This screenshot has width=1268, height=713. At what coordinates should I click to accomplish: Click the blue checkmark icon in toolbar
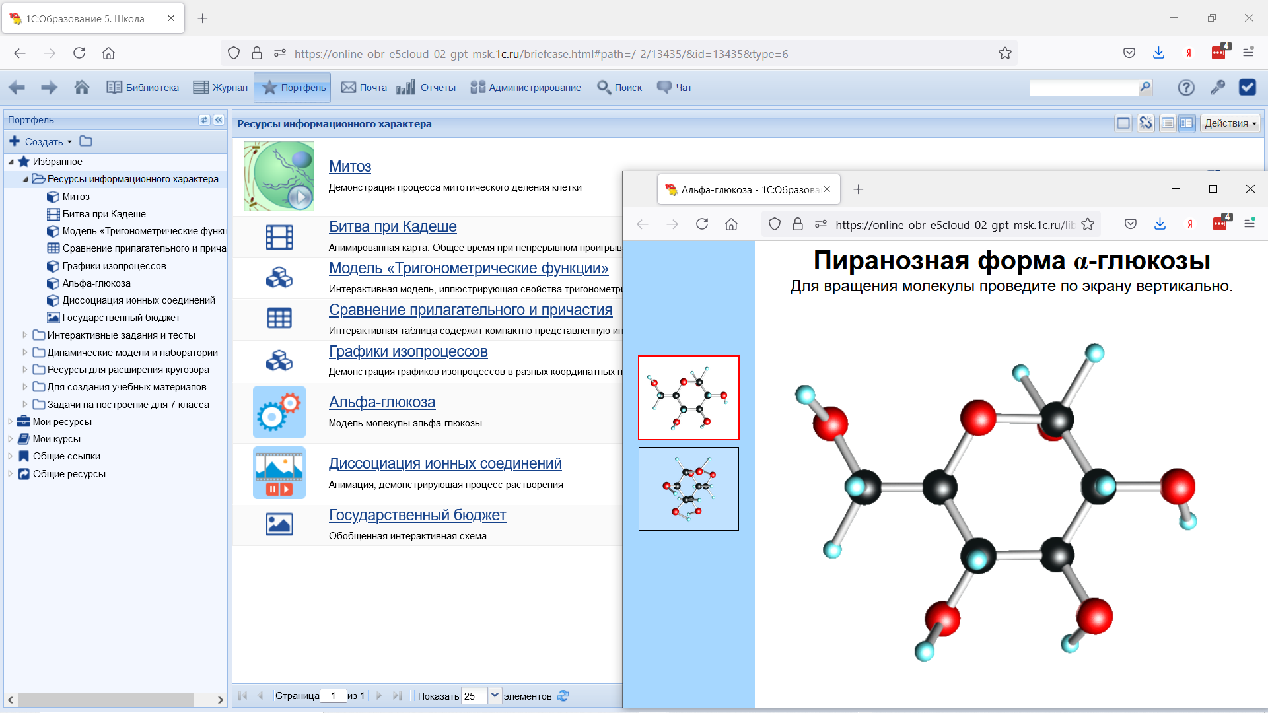[x=1248, y=87]
